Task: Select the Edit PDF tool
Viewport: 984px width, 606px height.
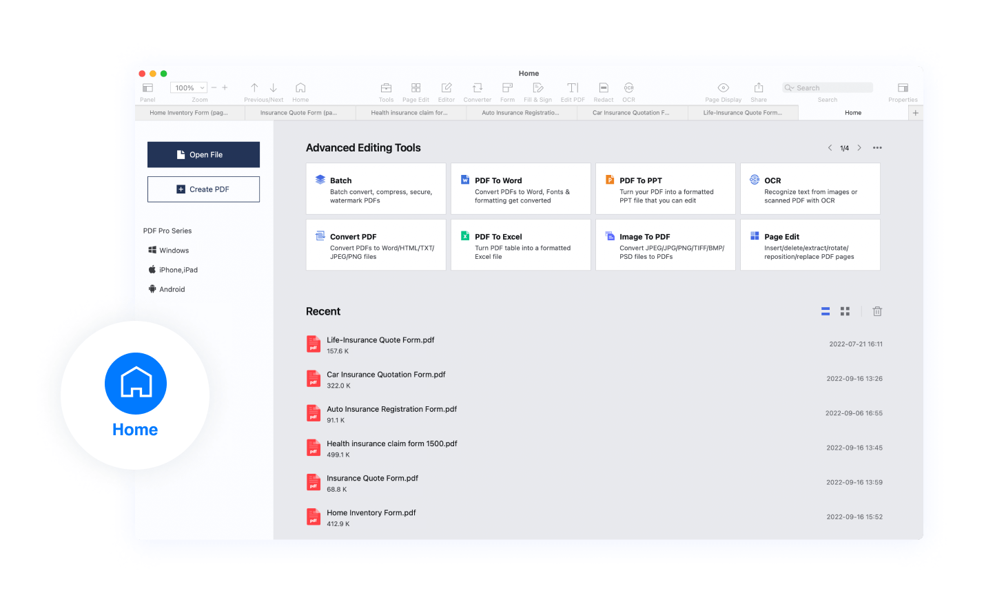Action: (573, 88)
